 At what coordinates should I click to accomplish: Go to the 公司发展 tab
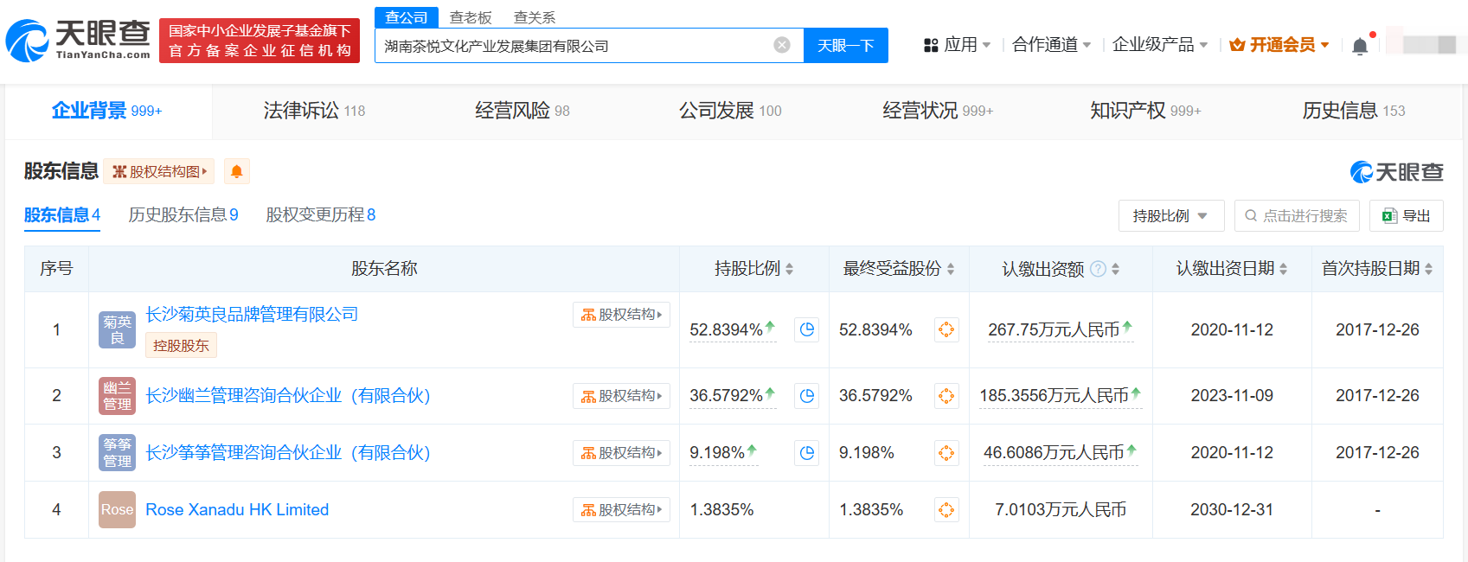point(730,111)
